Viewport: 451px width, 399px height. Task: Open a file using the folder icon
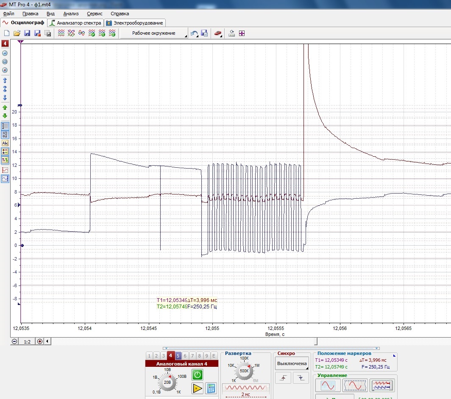(x=17, y=33)
